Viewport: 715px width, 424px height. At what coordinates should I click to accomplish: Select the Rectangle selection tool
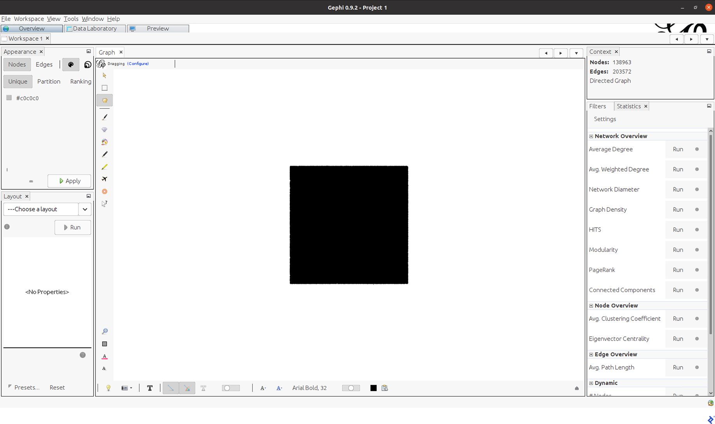(x=105, y=88)
